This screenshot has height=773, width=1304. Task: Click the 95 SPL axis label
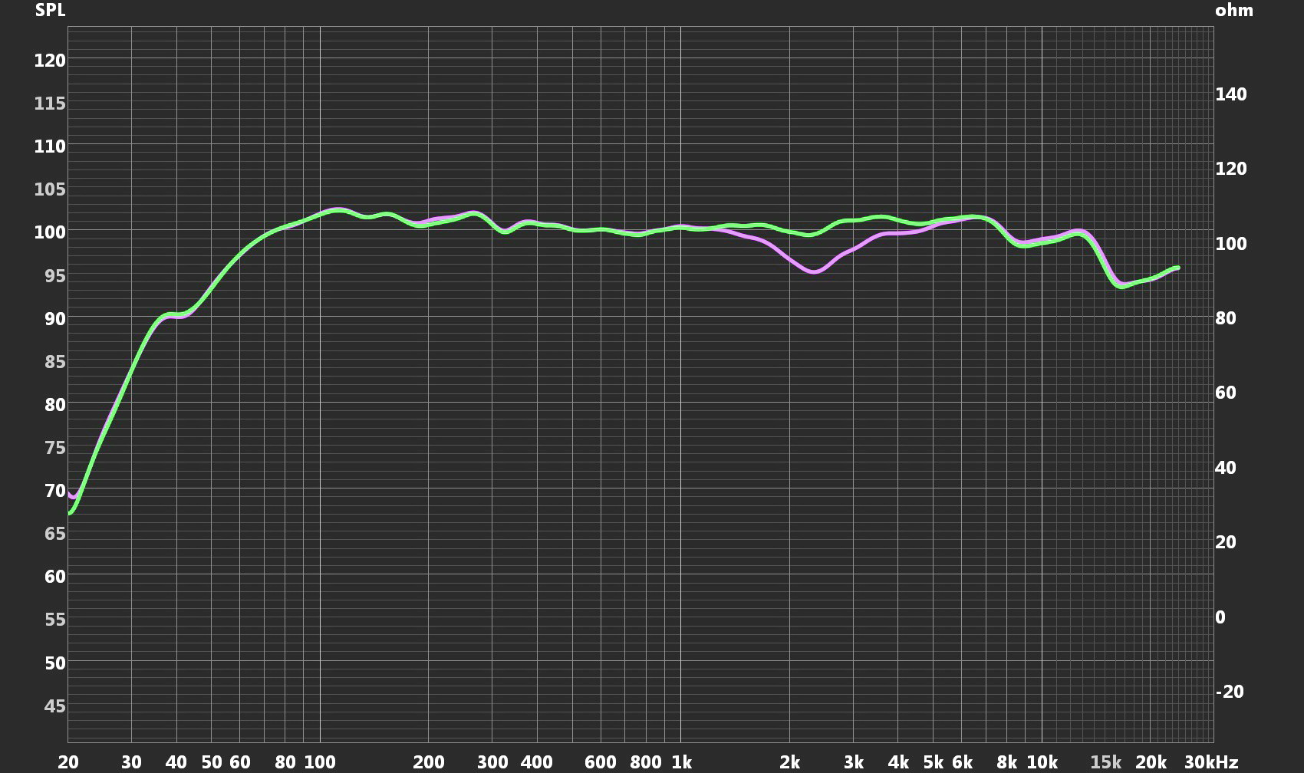coord(55,275)
